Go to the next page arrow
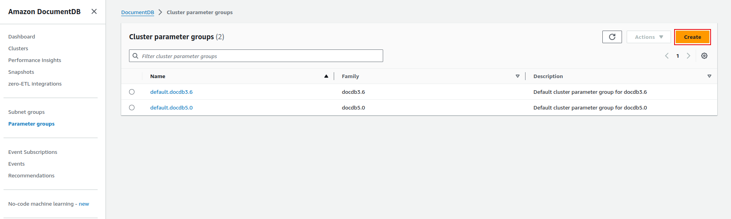 click(x=688, y=56)
